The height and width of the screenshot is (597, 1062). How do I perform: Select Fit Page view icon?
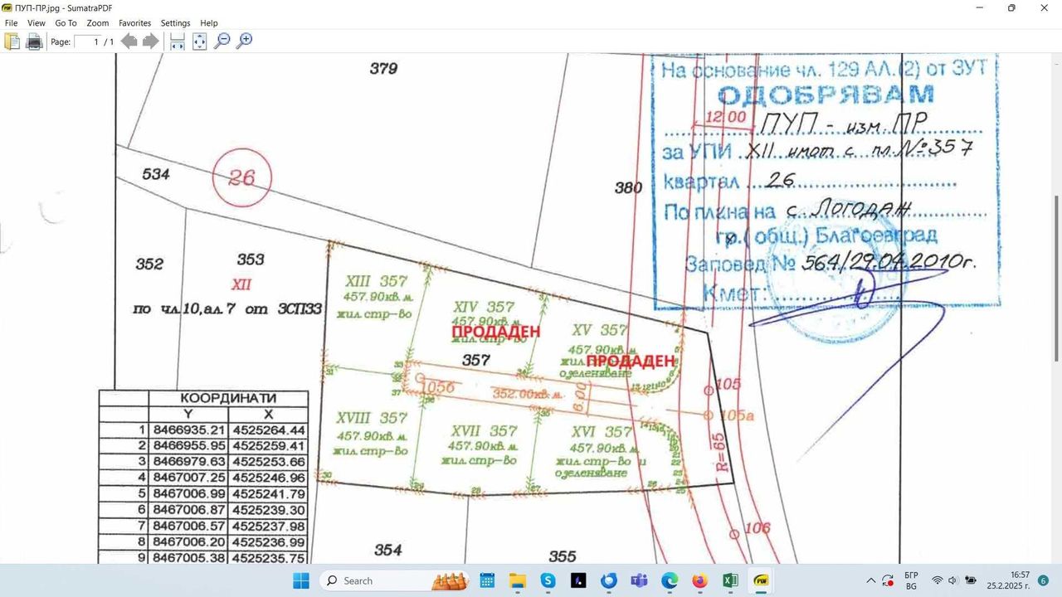199,41
